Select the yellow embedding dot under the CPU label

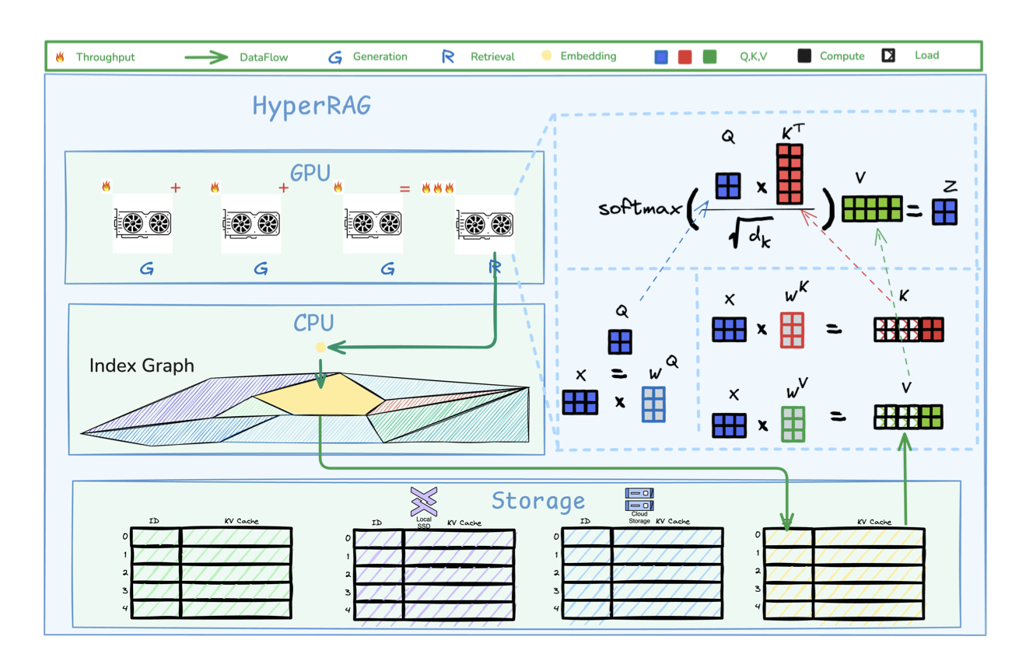320,348
